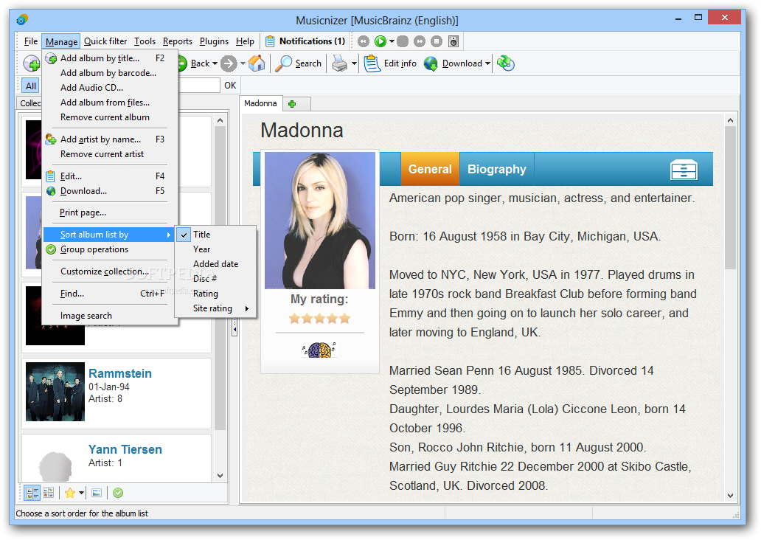Image resolution: width=761 pixels, height=540 pixels.
Task: Click the green Play button
Action: (x=380, y=41)
